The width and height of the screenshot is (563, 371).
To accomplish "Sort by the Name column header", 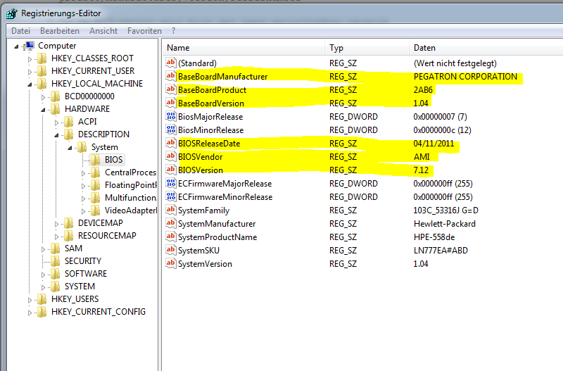I will [x=243, y=48].
